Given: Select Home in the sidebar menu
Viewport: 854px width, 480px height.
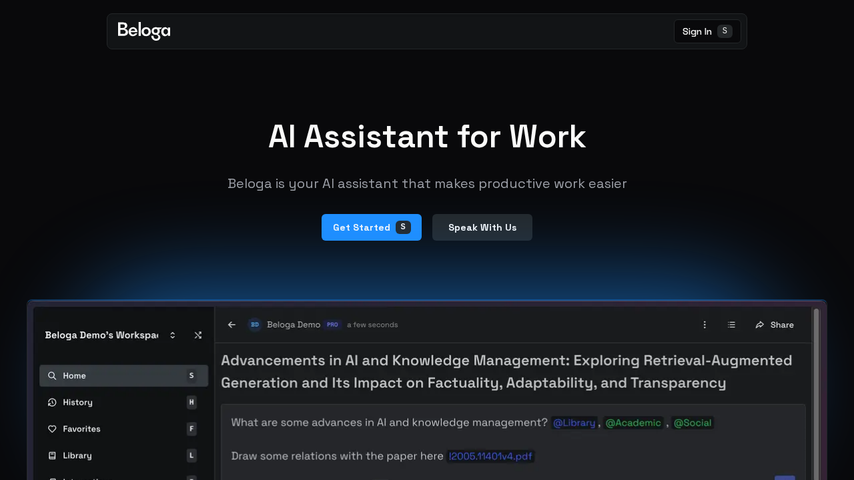Looking at the screenshot, I should tap(74, 375).
